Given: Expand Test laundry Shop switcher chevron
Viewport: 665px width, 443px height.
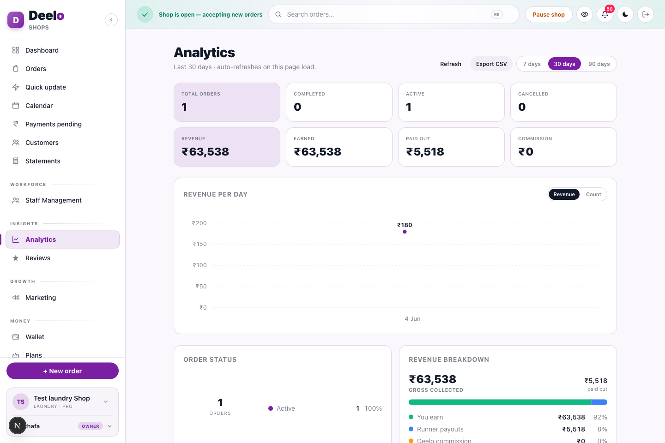Looking at the screenshot, I should click(x=106, y=402).
